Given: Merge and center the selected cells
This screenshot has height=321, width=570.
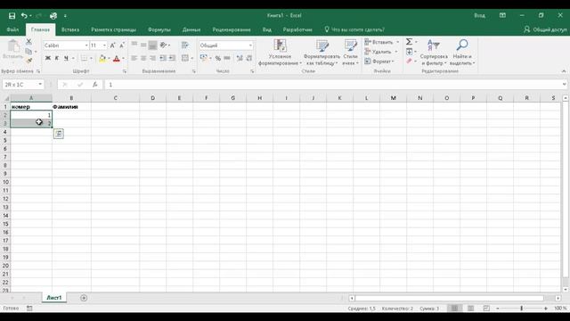Looking at the screenshot, I should coord(185,58).
